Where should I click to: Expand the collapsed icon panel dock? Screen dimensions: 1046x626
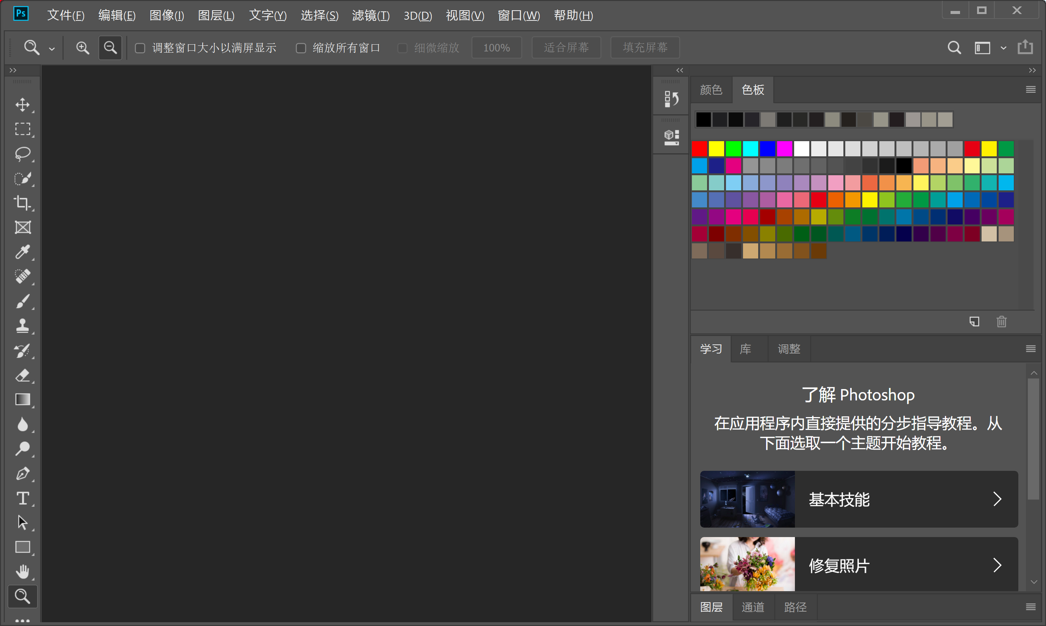pyautogui.click(x=680, y=70)
